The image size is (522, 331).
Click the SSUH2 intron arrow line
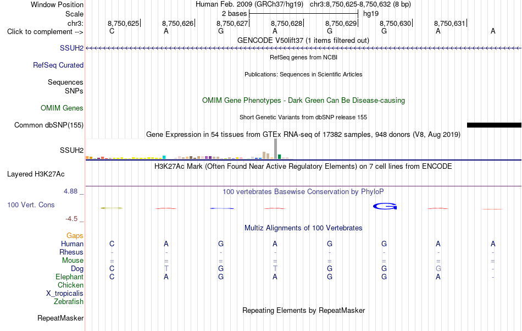point(303,48)
